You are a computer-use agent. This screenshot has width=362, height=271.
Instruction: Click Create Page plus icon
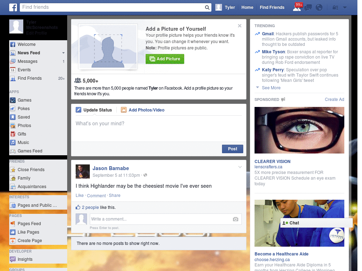click(13, 241)
